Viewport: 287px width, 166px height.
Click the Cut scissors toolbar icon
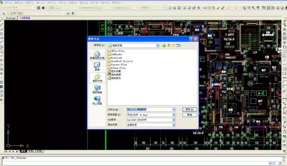point(204,8)
